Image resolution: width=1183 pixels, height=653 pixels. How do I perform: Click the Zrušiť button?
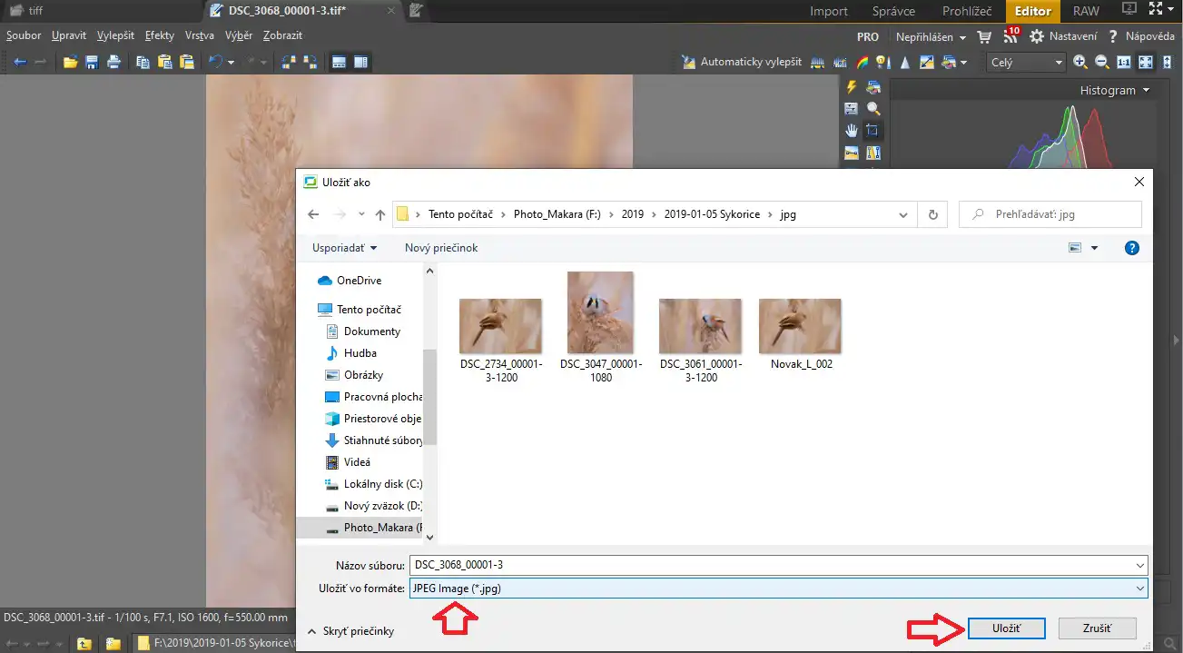coord(1097,628)
